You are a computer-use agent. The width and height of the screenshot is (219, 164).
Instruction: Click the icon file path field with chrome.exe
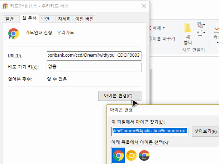pos(149,131)
